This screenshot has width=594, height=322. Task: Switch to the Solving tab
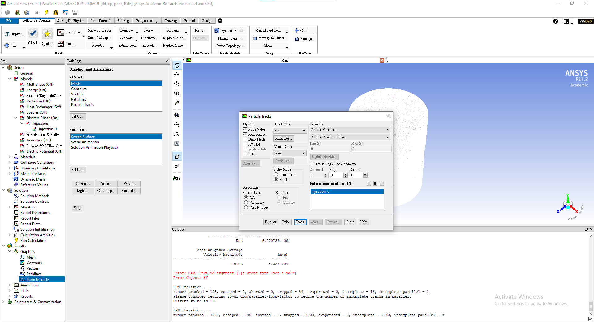click(x=123, y=21)
